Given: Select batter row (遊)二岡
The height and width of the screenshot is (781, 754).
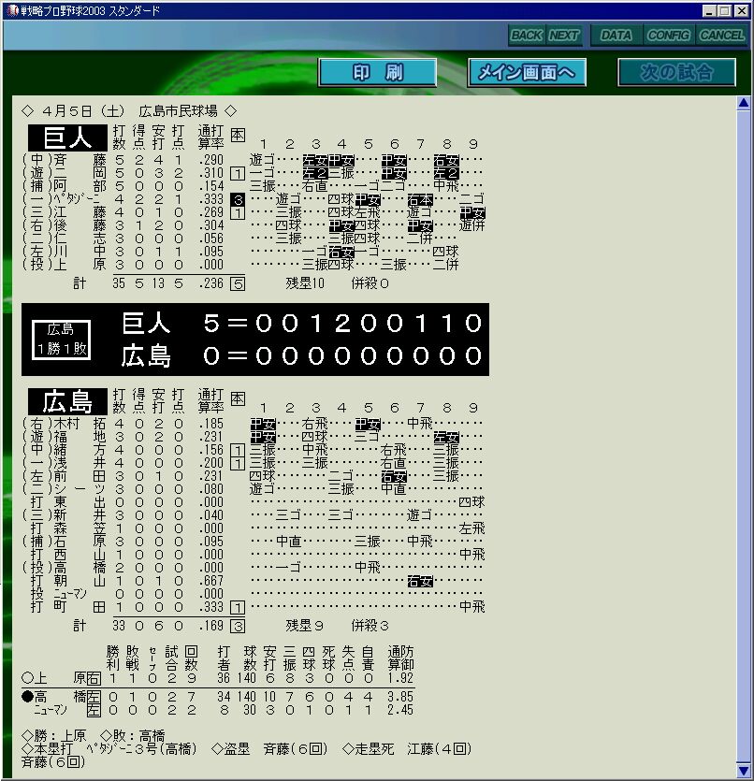Looking at the screenshot, I should (x=253, y=173).
